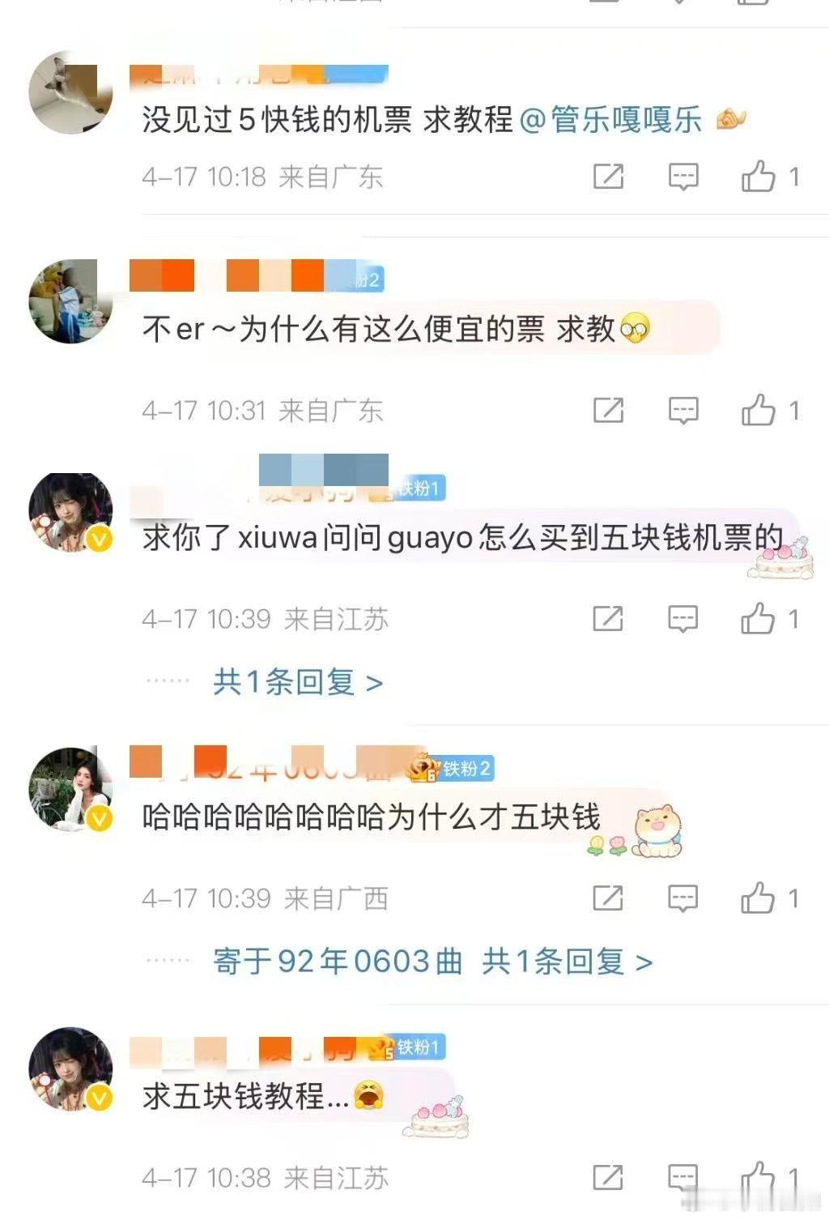Tap the 铁粉2 badge on 哈哈哈哈 comment
The width and height of the screenshot is (829, 1220).
click(x=466, y=768)
